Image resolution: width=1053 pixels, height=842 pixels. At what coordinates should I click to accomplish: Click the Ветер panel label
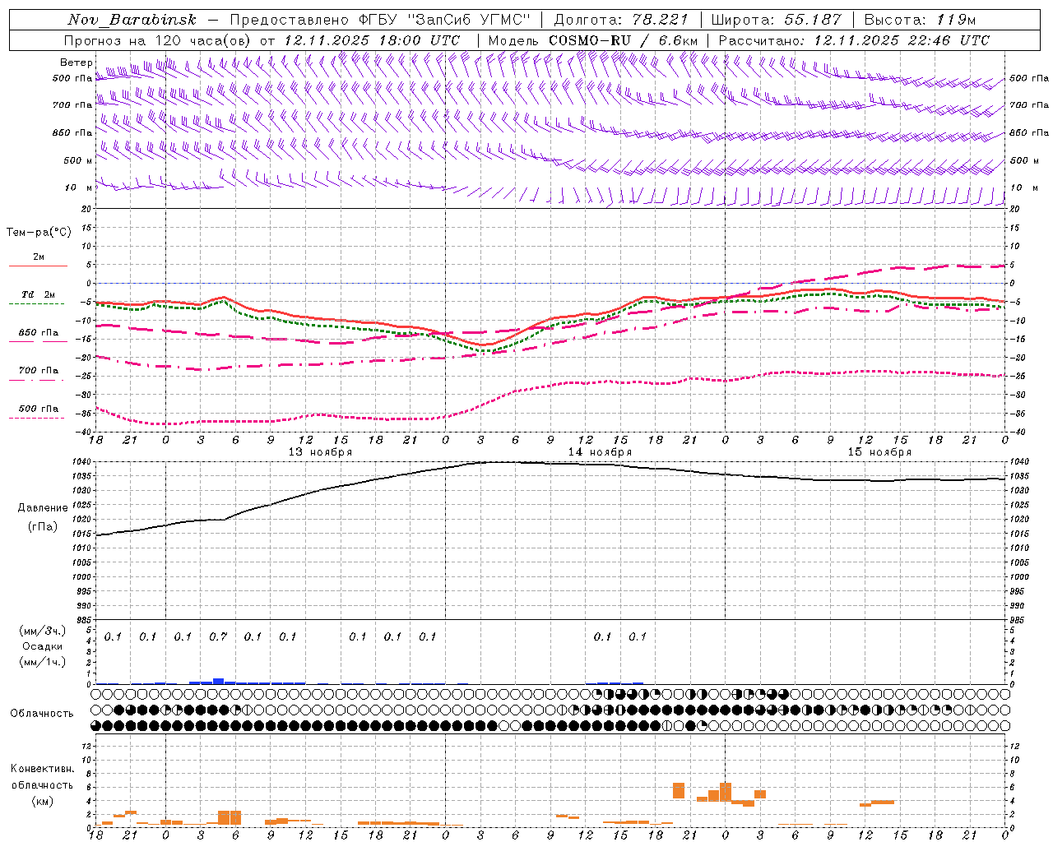[x=76, y=62]
